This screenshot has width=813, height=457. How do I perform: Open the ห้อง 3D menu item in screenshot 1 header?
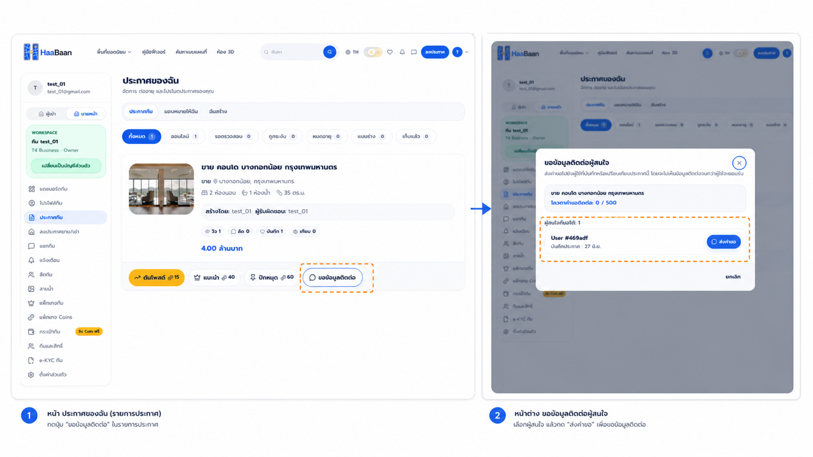coord(226,52)
